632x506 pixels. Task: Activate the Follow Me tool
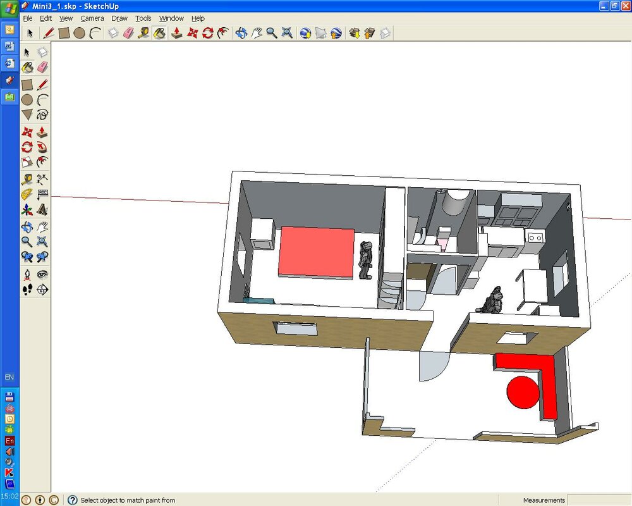(x=42, y=147)
